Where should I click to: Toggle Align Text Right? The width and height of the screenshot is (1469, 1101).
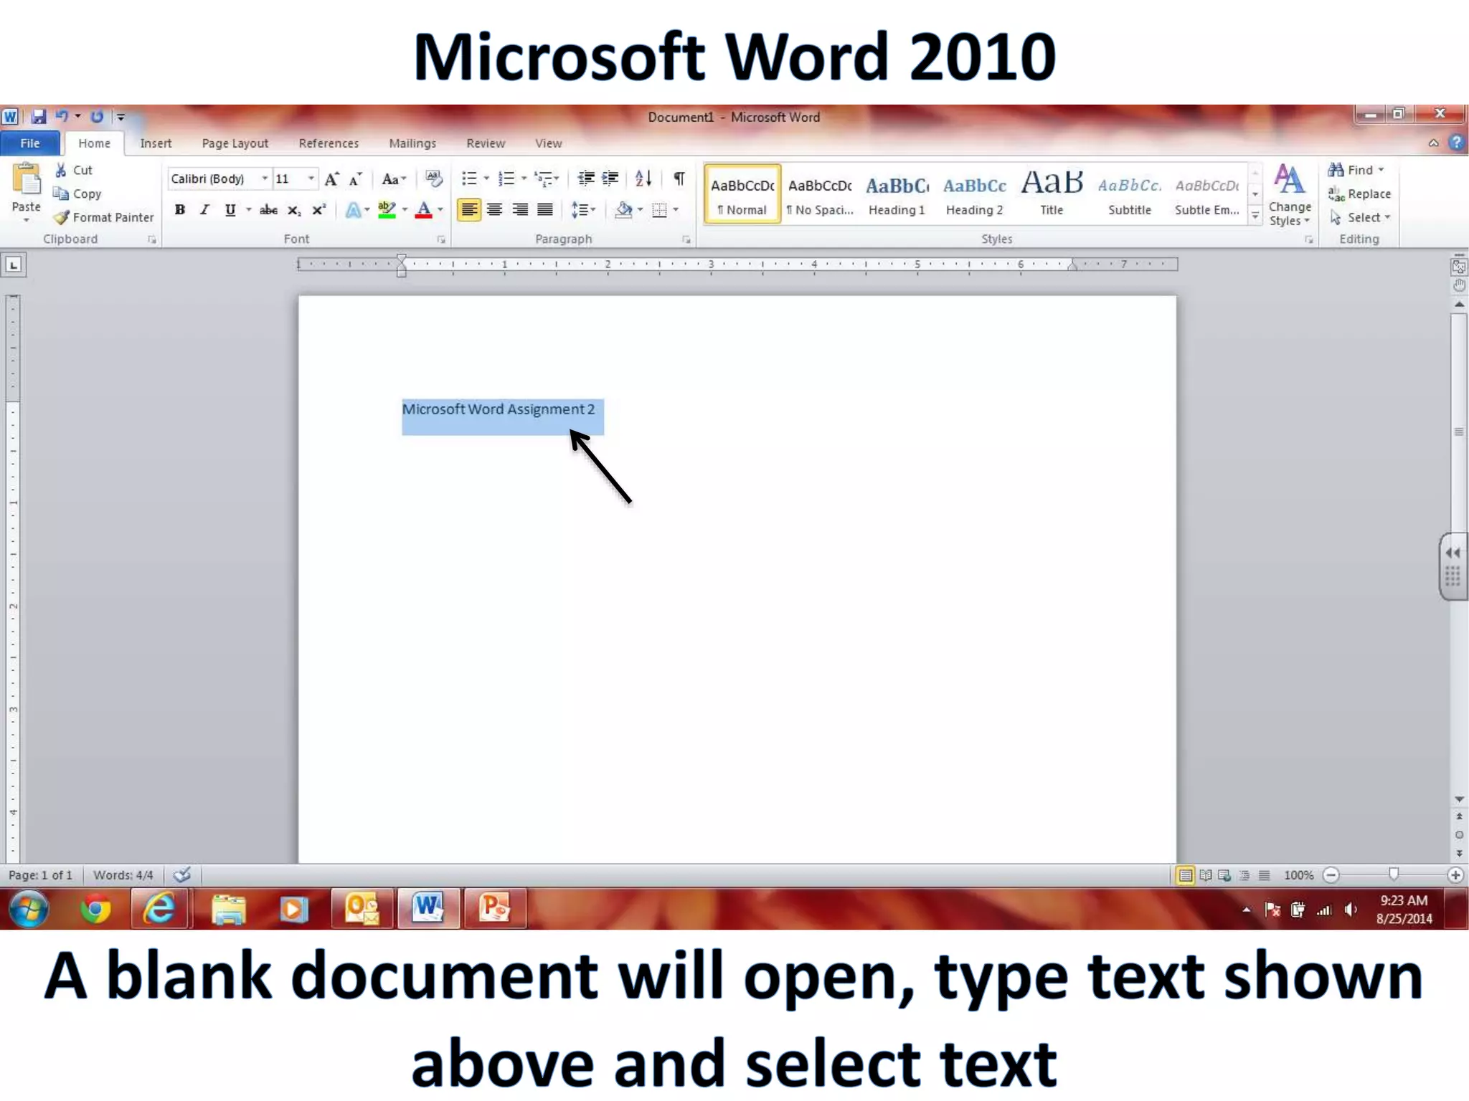520,210
